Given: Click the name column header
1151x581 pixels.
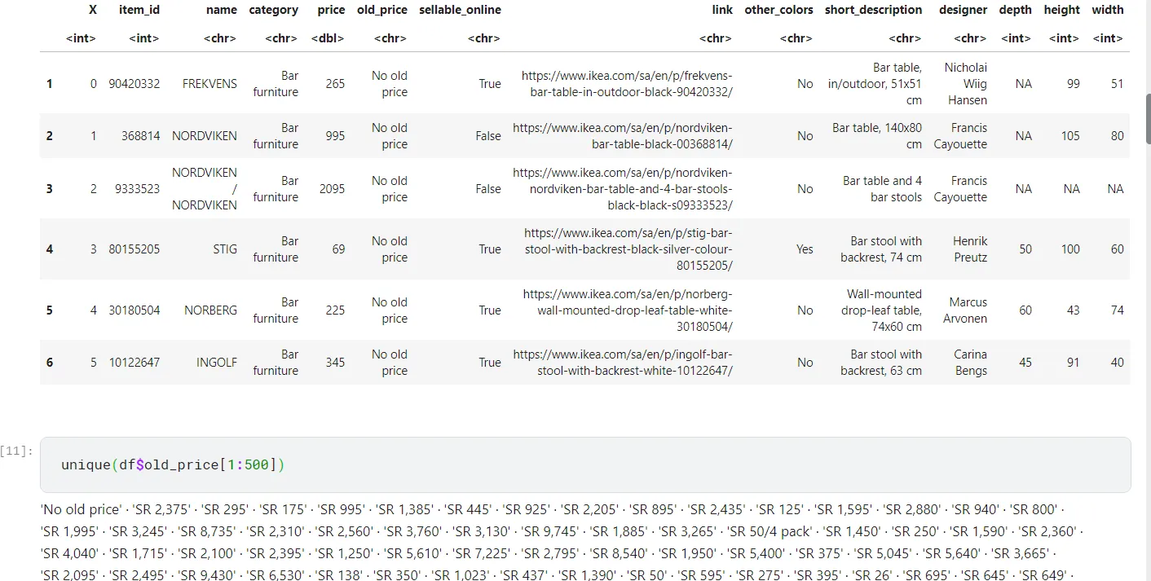Looking at the screenshot, I should pyautogui.click(x=222, y=10).
